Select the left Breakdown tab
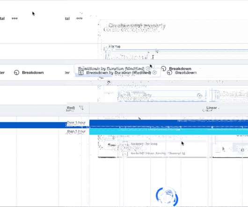Image resolution: width=248 pixels, height=207 pixels. click(x=33, y=73)
